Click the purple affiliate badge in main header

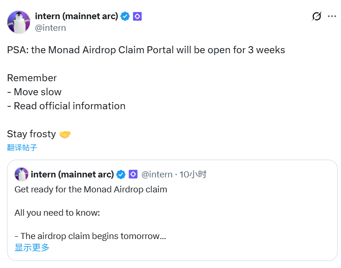tap(137, 16)
